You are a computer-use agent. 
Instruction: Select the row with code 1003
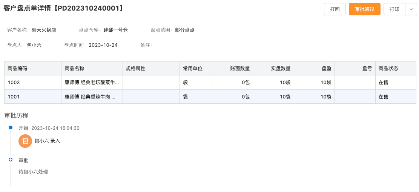(14, 83)
